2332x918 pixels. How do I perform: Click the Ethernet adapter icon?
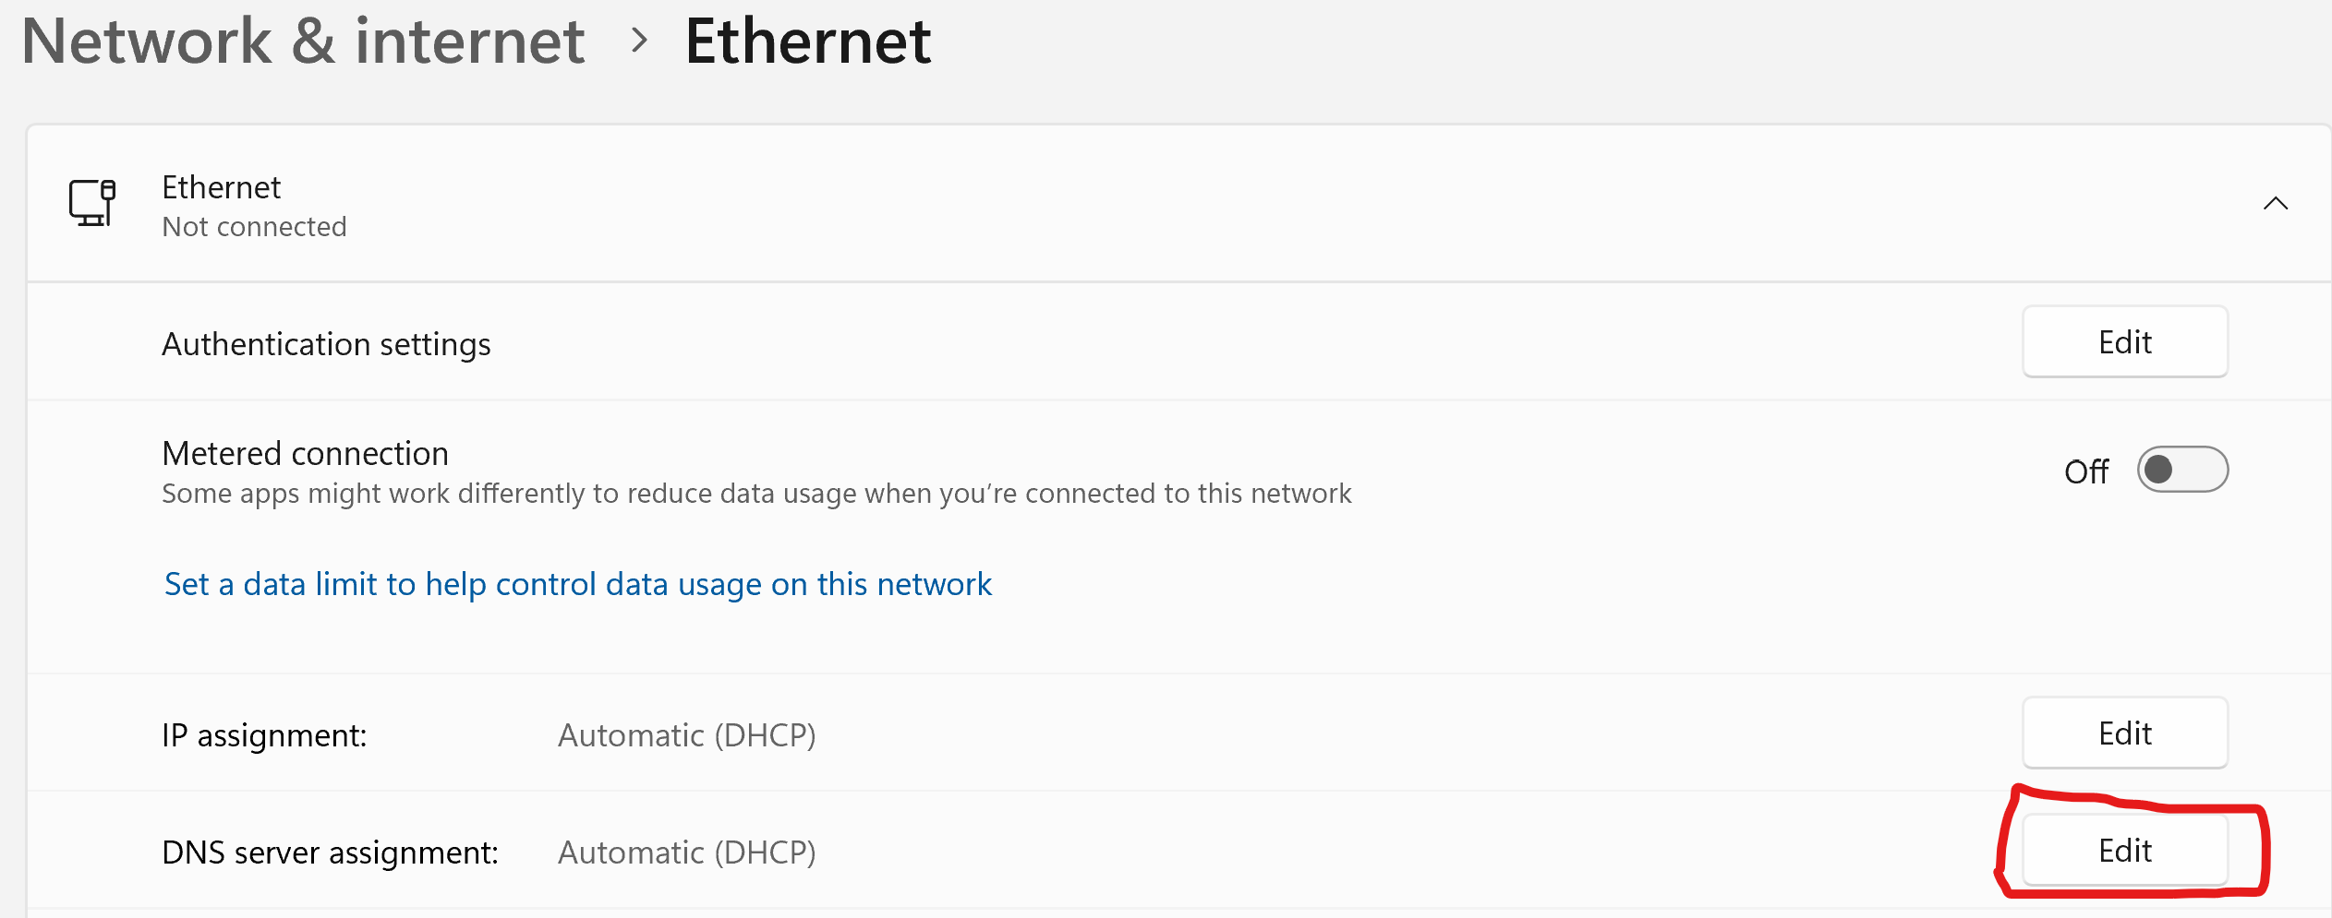click(92, 203)
